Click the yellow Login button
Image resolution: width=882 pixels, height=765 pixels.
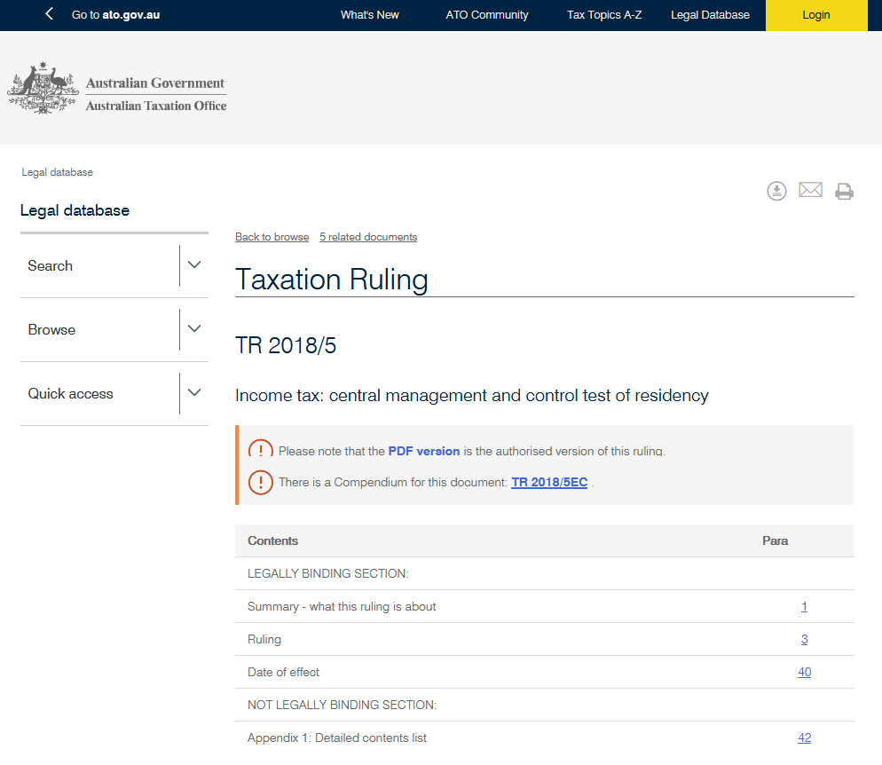click(815, 15)
